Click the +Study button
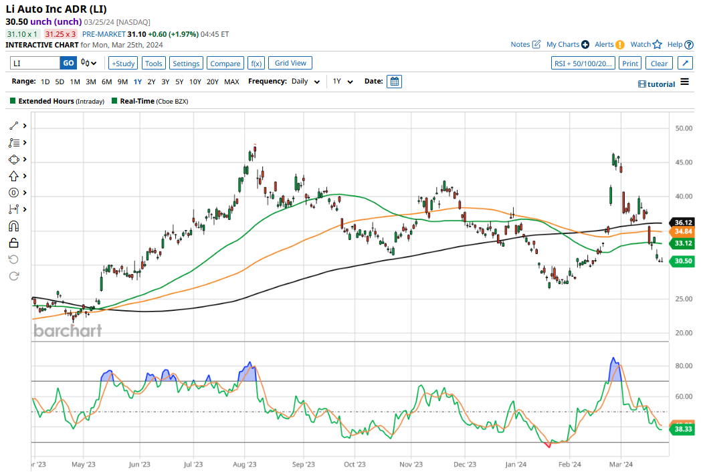Screen dimensions: 701x472 pyautogui.click(x=123, y=64)
